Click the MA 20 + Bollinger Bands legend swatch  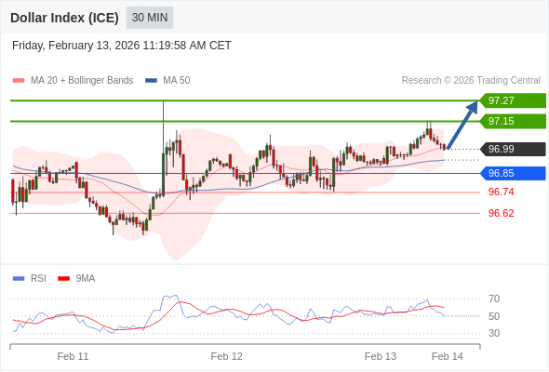tap(19, 81)
